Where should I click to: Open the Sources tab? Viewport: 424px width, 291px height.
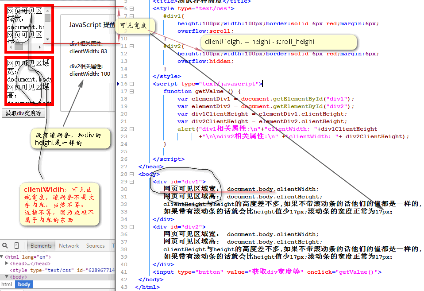coord(96,246)
